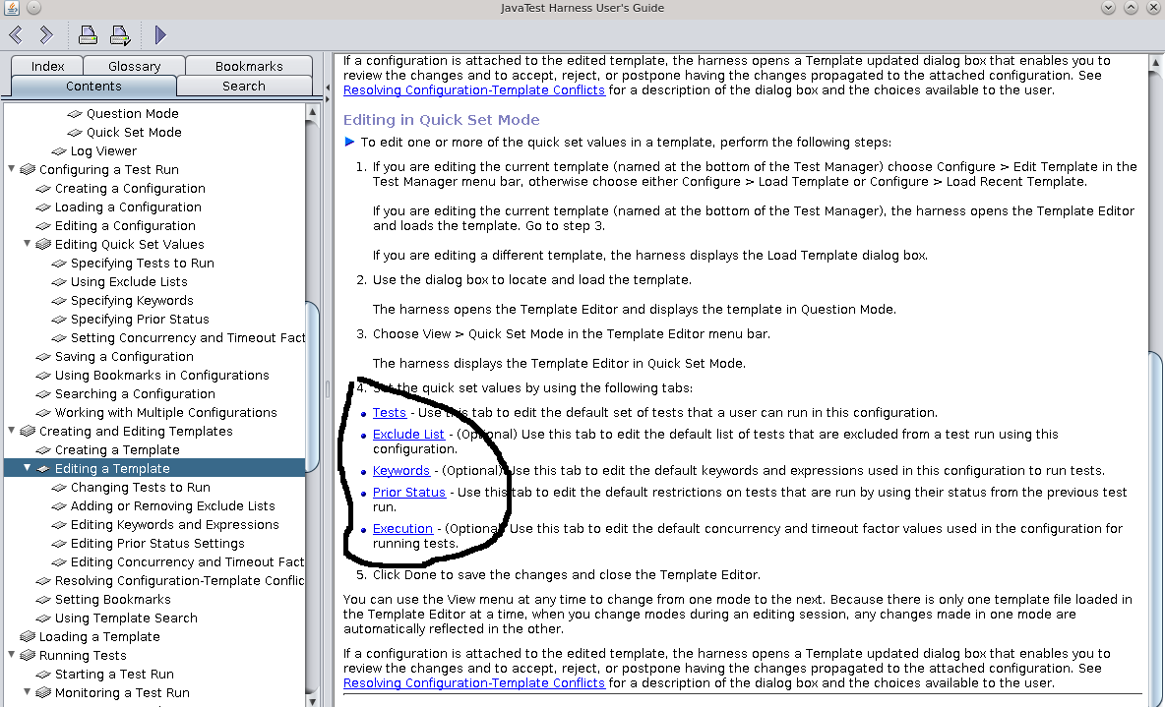This screenshot has height=707, width=1165.
Task: Click the Java icon in title bar
Action: 11,8
